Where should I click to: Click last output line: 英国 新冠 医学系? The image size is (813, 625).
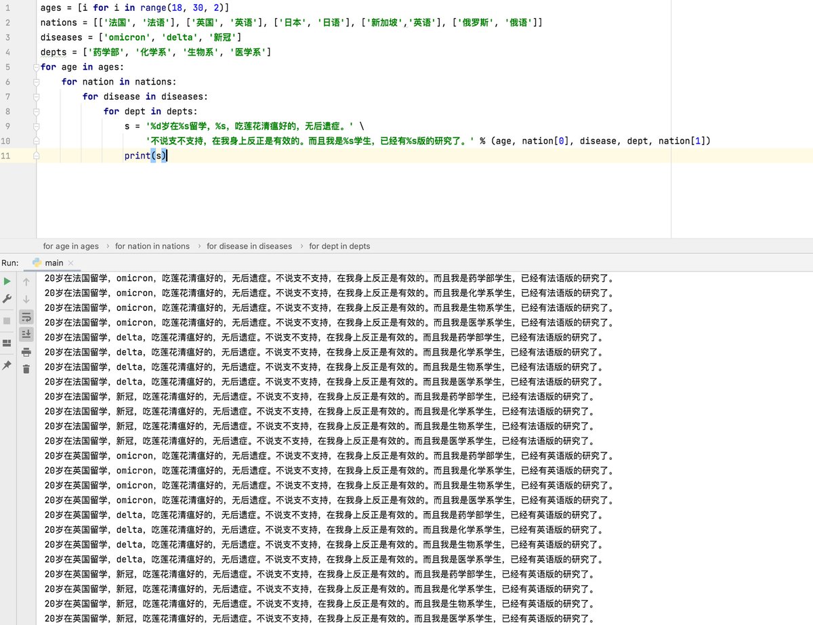319,618
